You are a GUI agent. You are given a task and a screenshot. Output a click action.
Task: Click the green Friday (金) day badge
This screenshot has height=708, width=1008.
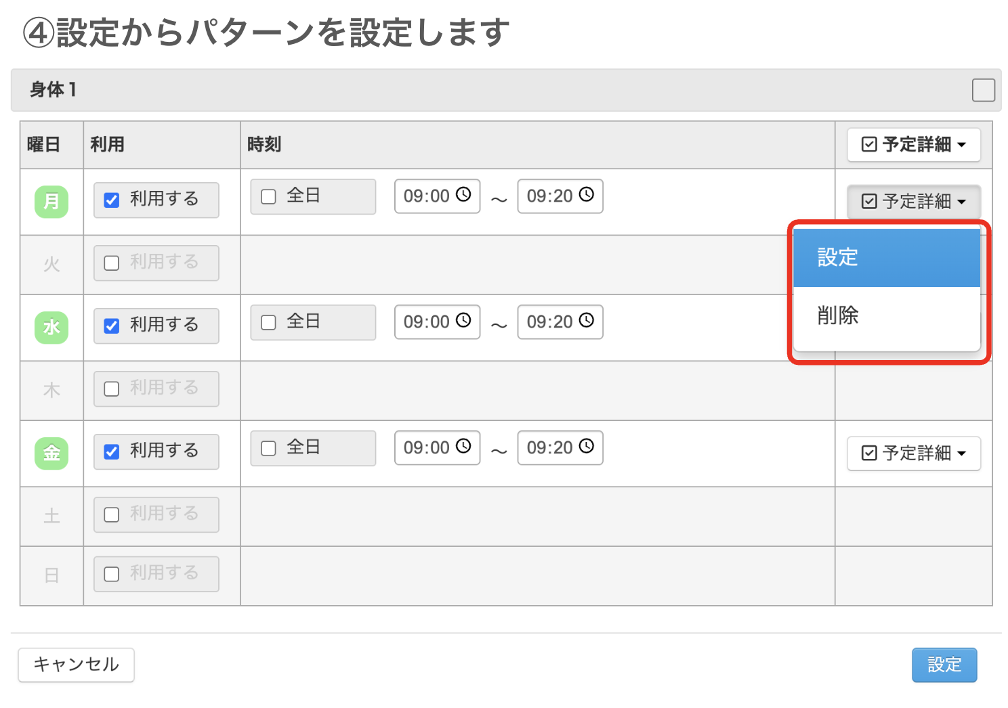pos(51,453)
